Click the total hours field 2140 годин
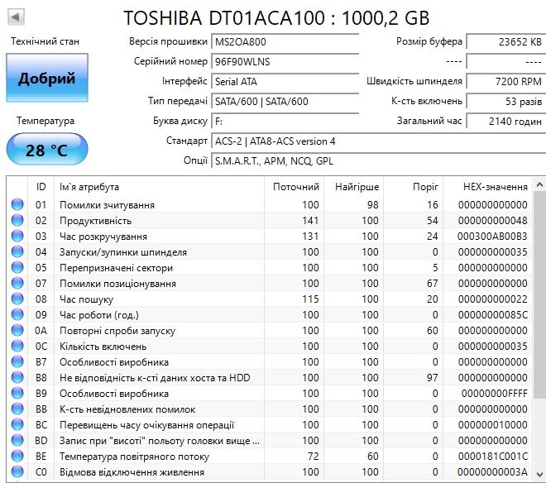Screen dimensions: 546x483 pos(506,122)
